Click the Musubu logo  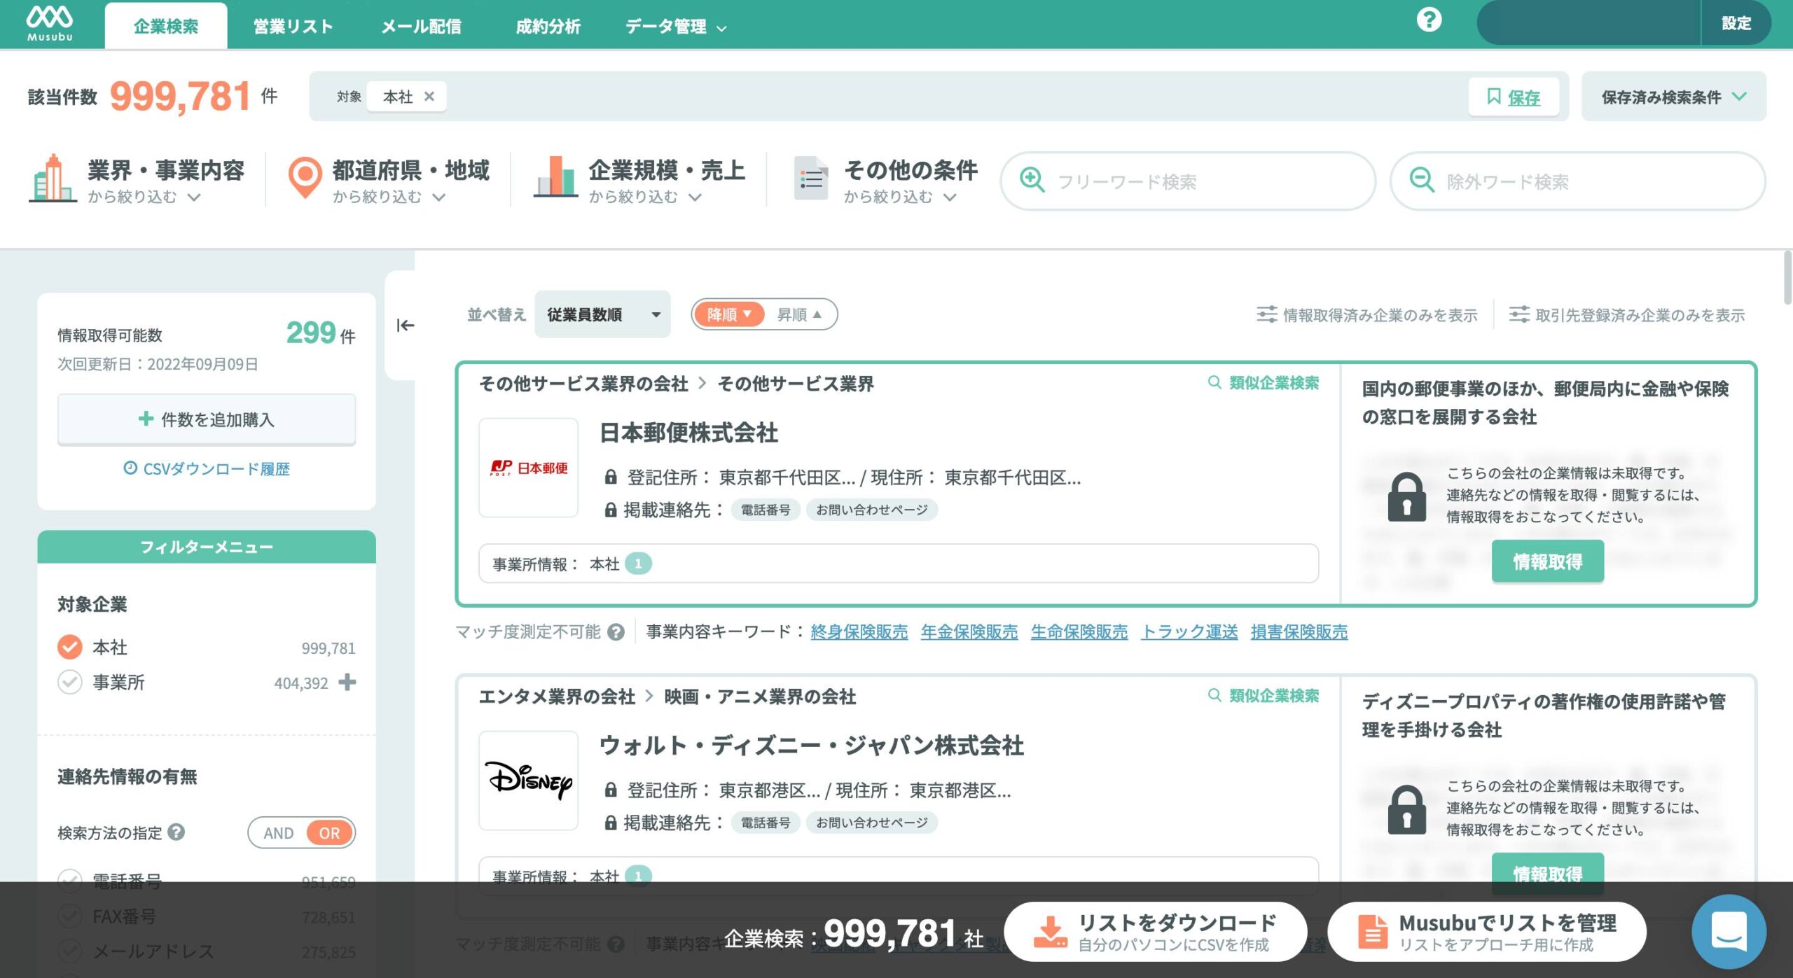[50, 23]
